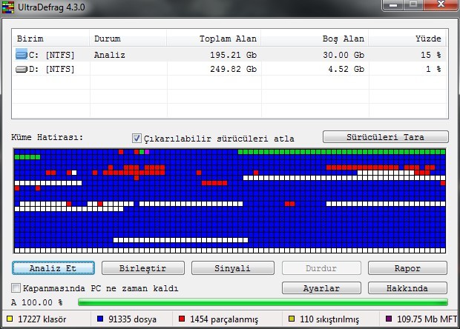The height and width of the screenshot is (329, 460).
Task: Click the '195.21 Gb' total size cell
Action: [233, 55]
